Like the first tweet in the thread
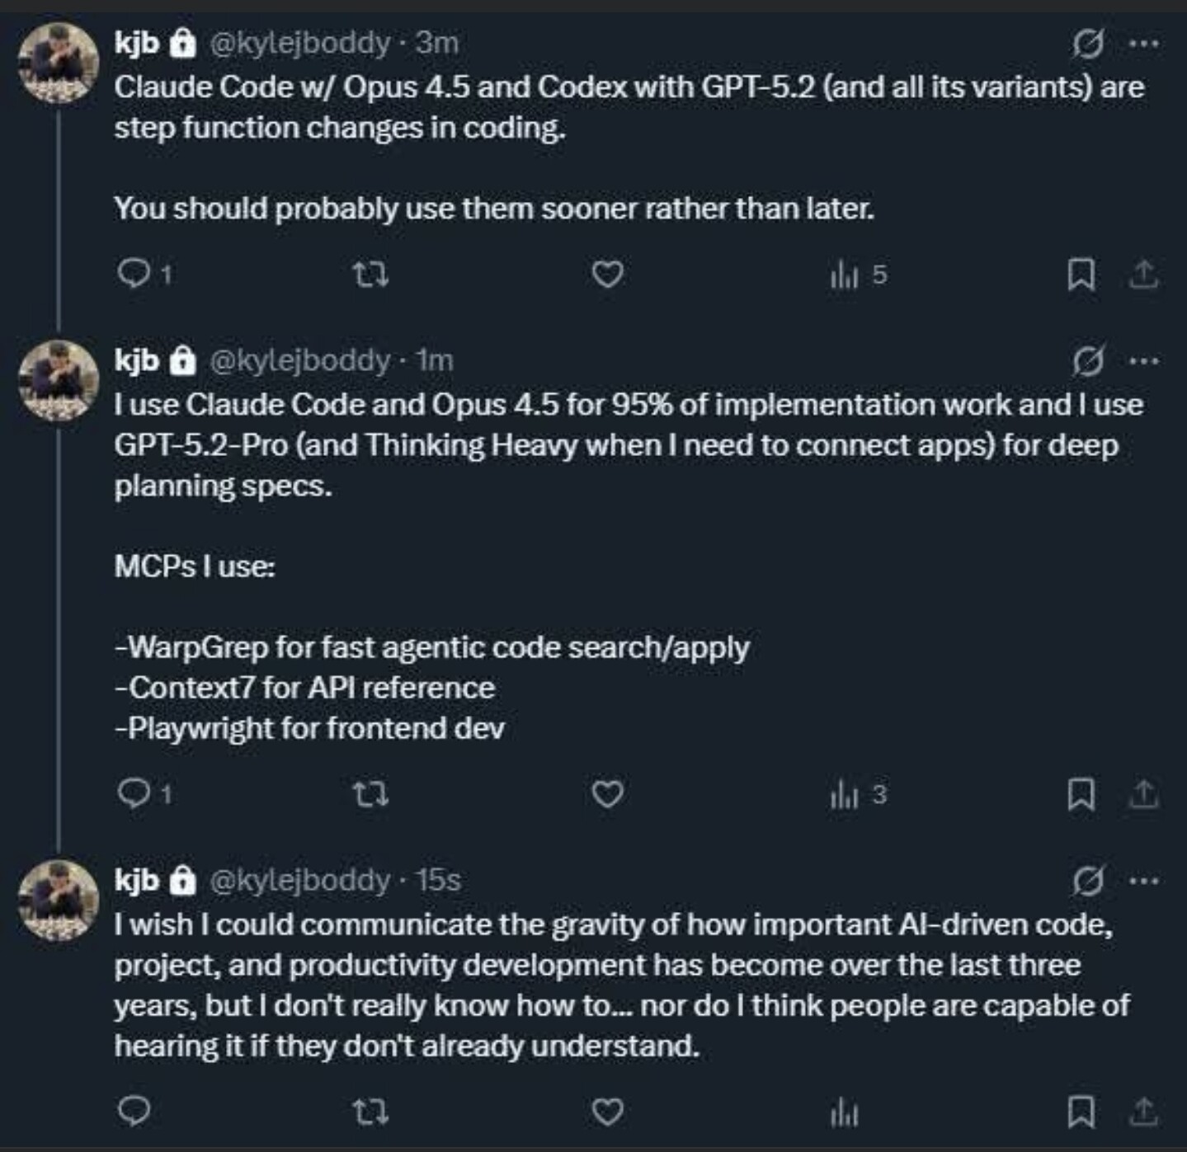 click(x=608, y=274)
